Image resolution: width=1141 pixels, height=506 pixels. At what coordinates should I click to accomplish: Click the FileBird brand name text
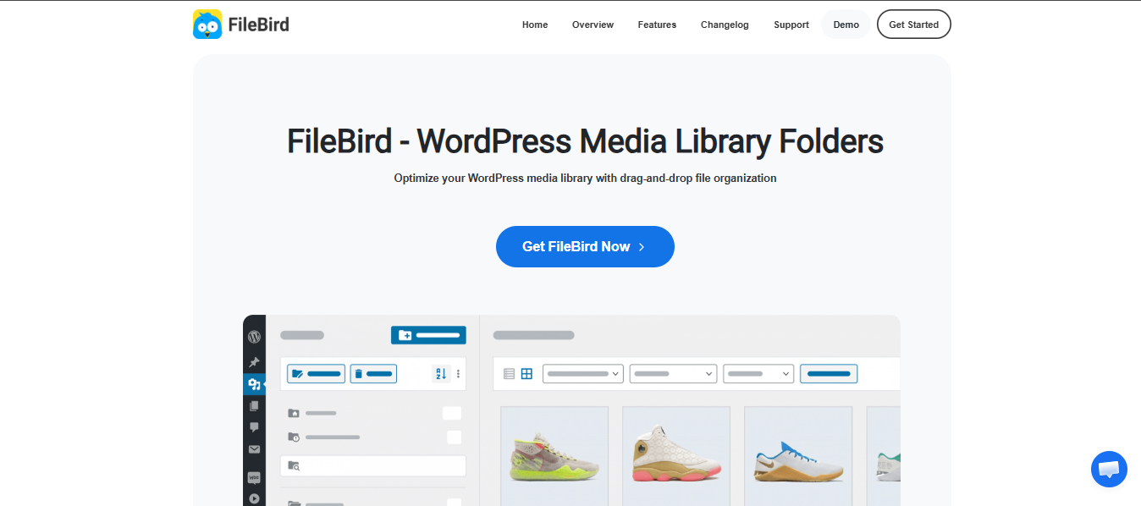[x=259, y=25]
